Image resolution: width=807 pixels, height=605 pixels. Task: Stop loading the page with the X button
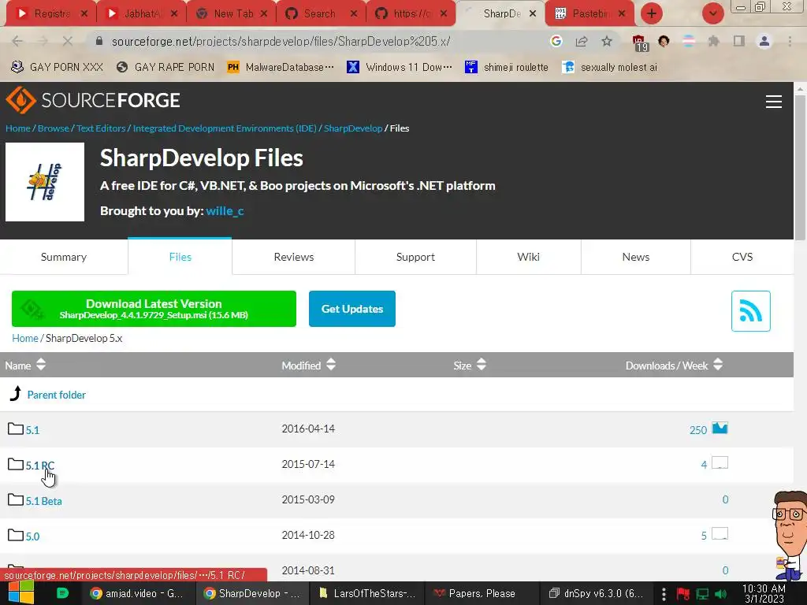[68, 41]
